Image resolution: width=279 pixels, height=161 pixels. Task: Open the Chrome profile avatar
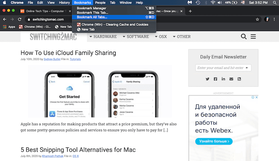point(267,19)
